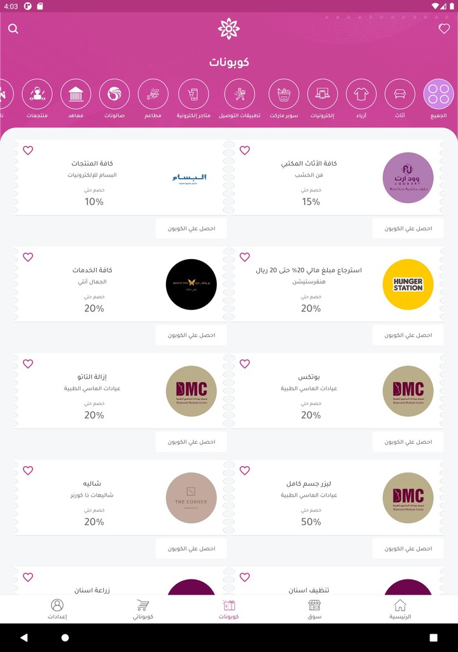Select تطبيقات التوصيل delivery apps category

click(x=240, y=95)
